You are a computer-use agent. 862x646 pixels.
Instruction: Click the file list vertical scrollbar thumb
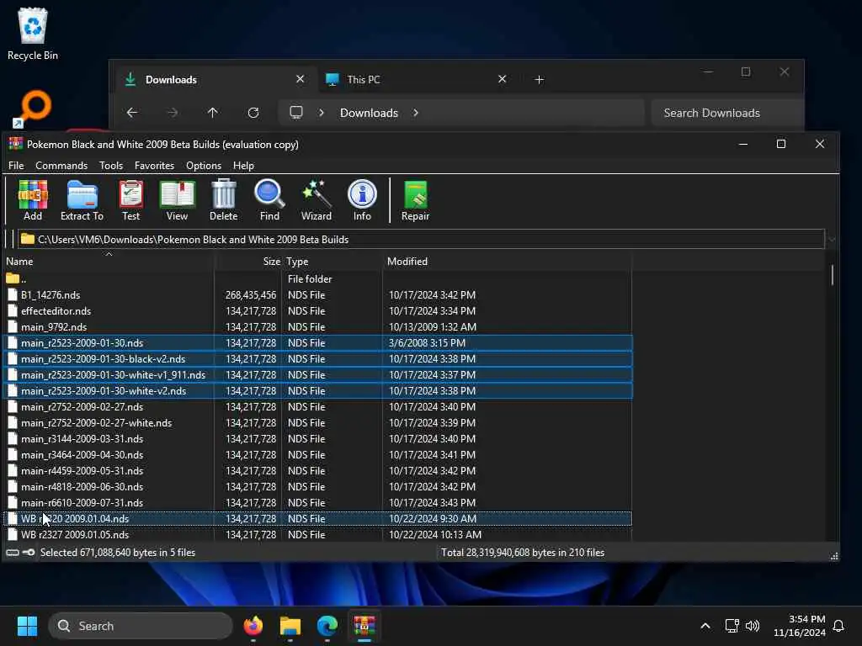pyautogui.click(x=833, y=275)
